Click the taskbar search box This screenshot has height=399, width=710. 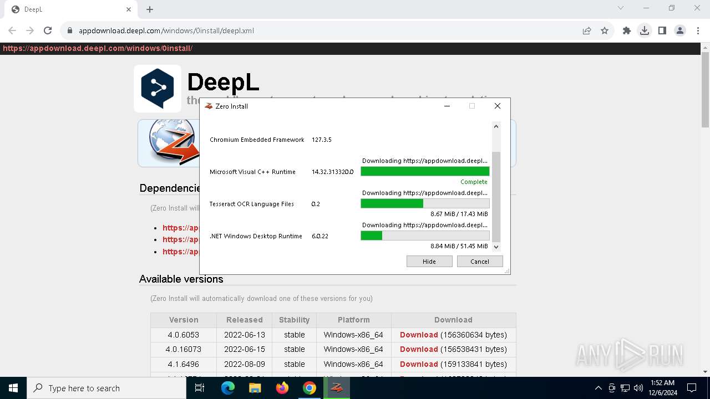(106, 388)
